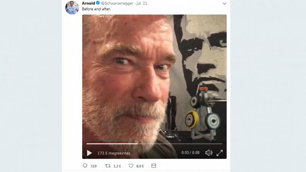Enter fullscreen mode for the video
306x172 pixels.
220,153
